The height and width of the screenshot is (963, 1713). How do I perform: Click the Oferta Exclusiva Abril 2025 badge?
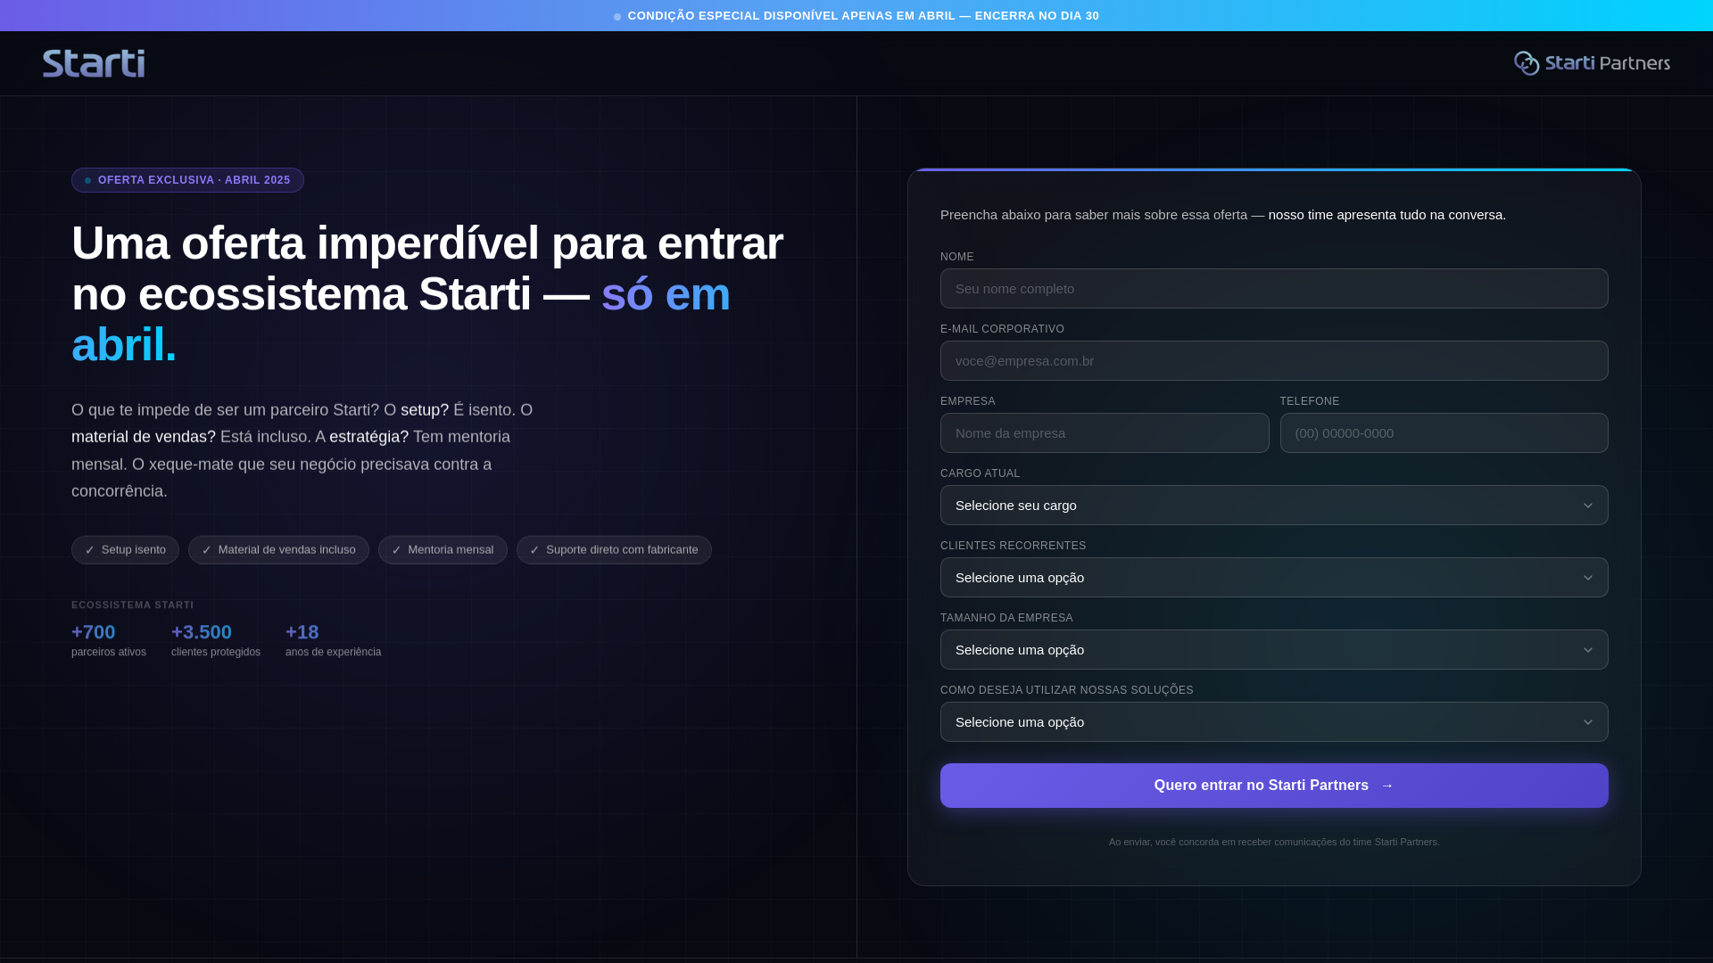pyautogui.click(x=187, y=180)
